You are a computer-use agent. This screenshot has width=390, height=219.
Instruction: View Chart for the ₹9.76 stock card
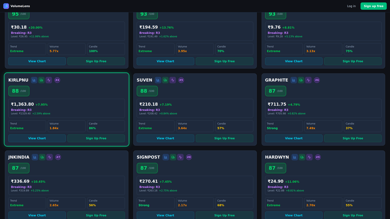point(294,61)
